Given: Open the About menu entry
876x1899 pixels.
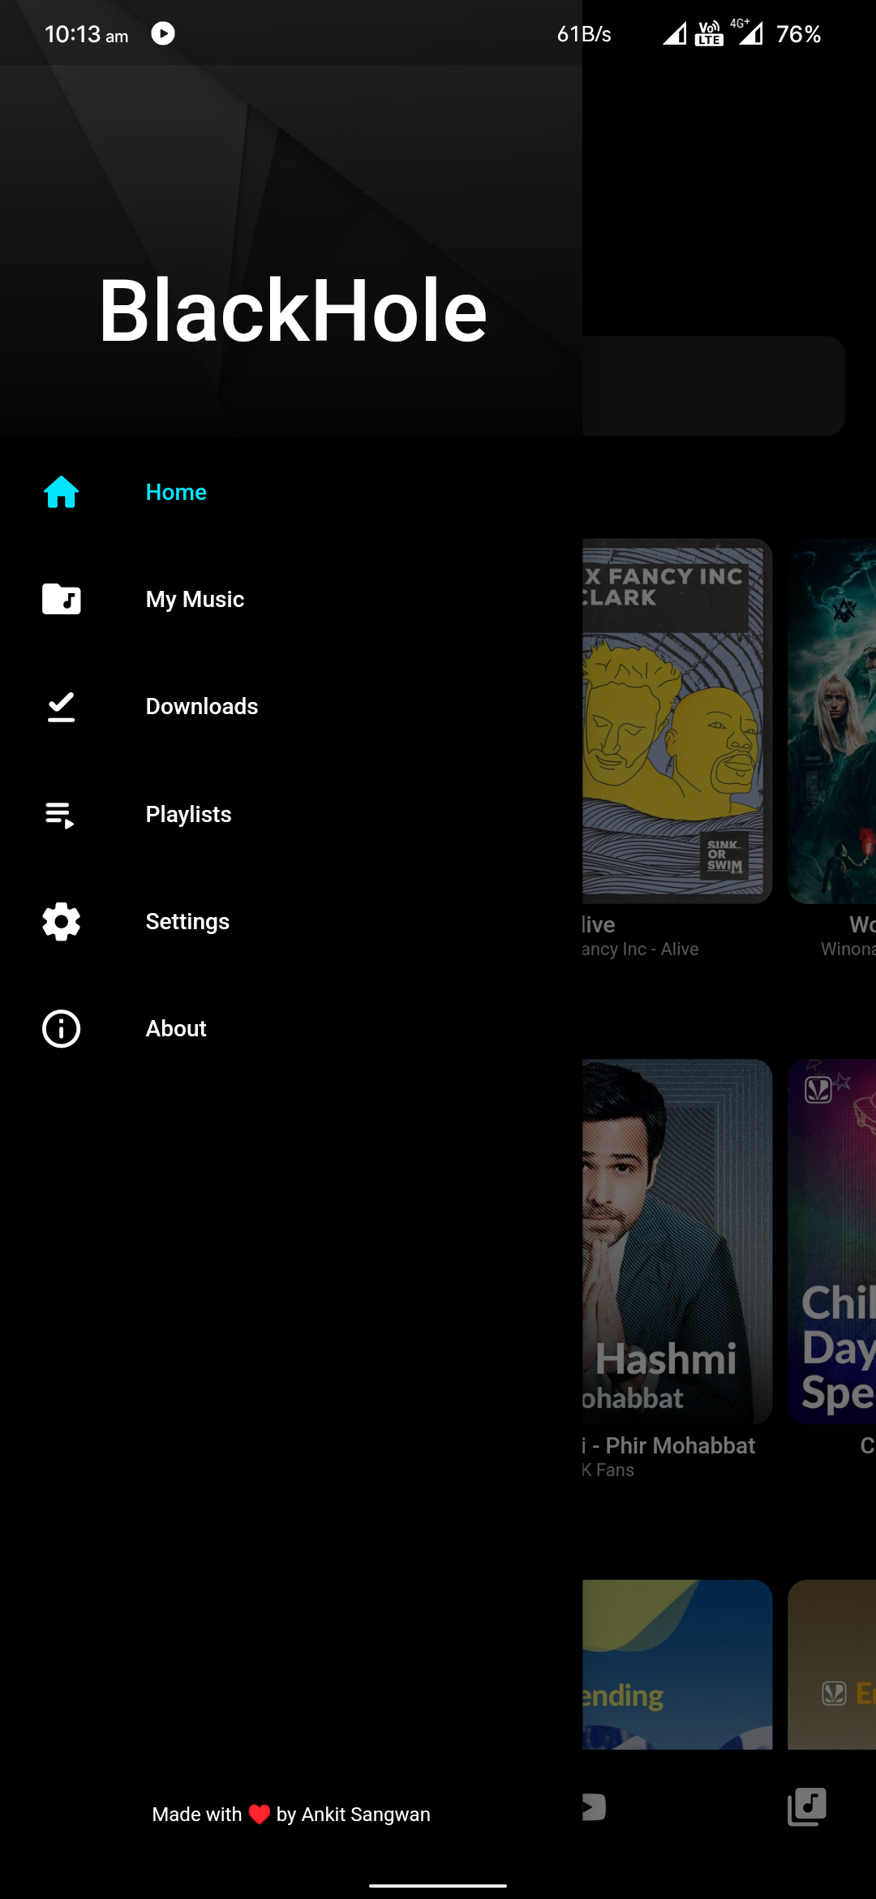Looking at the screenshot, I should pos(291,1028).
